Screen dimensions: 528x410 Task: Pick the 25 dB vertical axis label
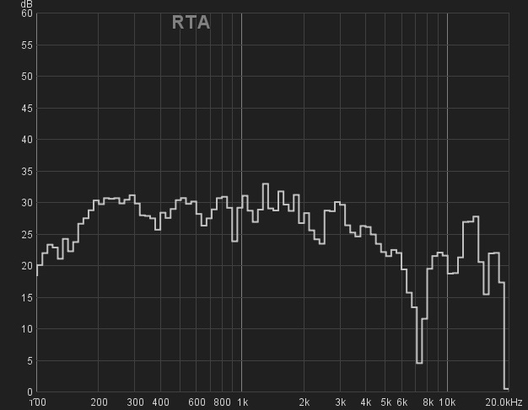click(27, 235)
